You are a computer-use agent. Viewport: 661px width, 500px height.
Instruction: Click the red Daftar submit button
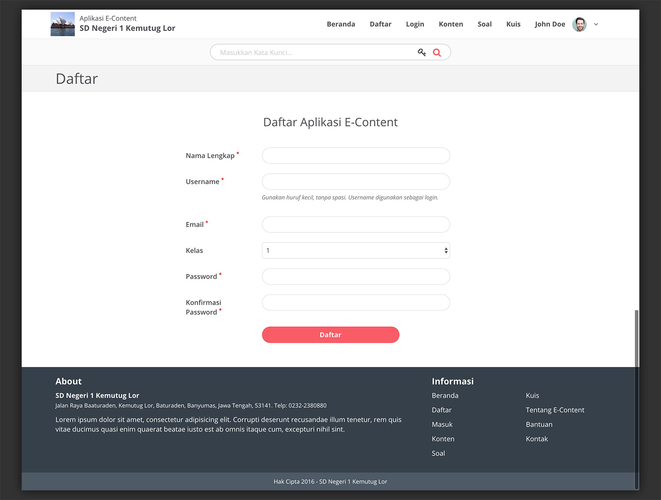[330, 335]
